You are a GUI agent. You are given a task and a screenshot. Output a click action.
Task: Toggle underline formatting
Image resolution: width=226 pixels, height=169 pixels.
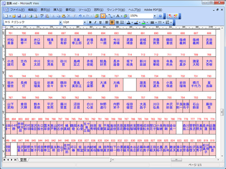pyautogui.click(x=100, y=23)
